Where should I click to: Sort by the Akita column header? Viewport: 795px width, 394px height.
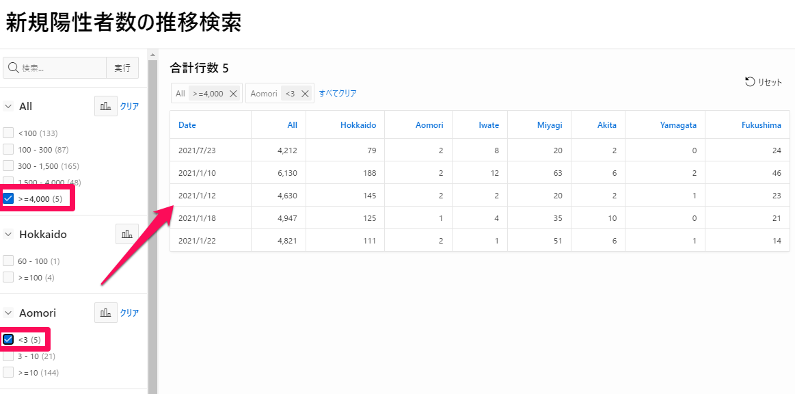point(607,124)
